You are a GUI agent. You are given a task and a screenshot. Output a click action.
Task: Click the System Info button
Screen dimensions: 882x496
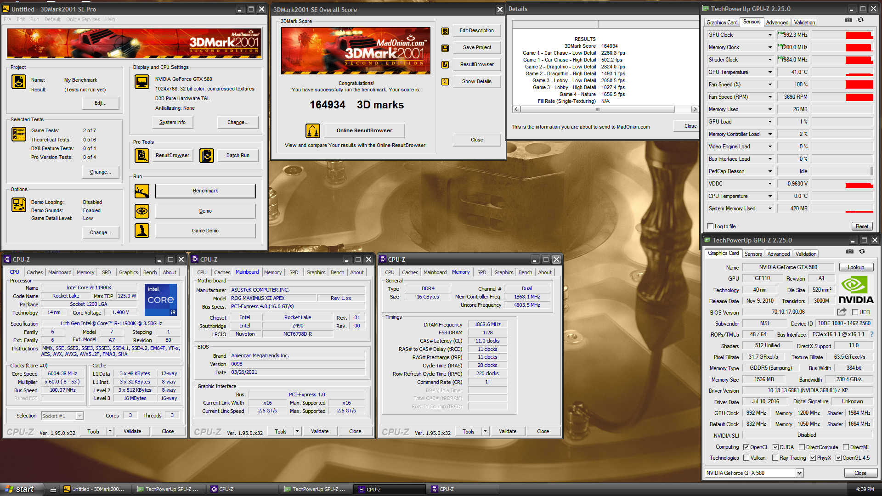pos(172,122)
